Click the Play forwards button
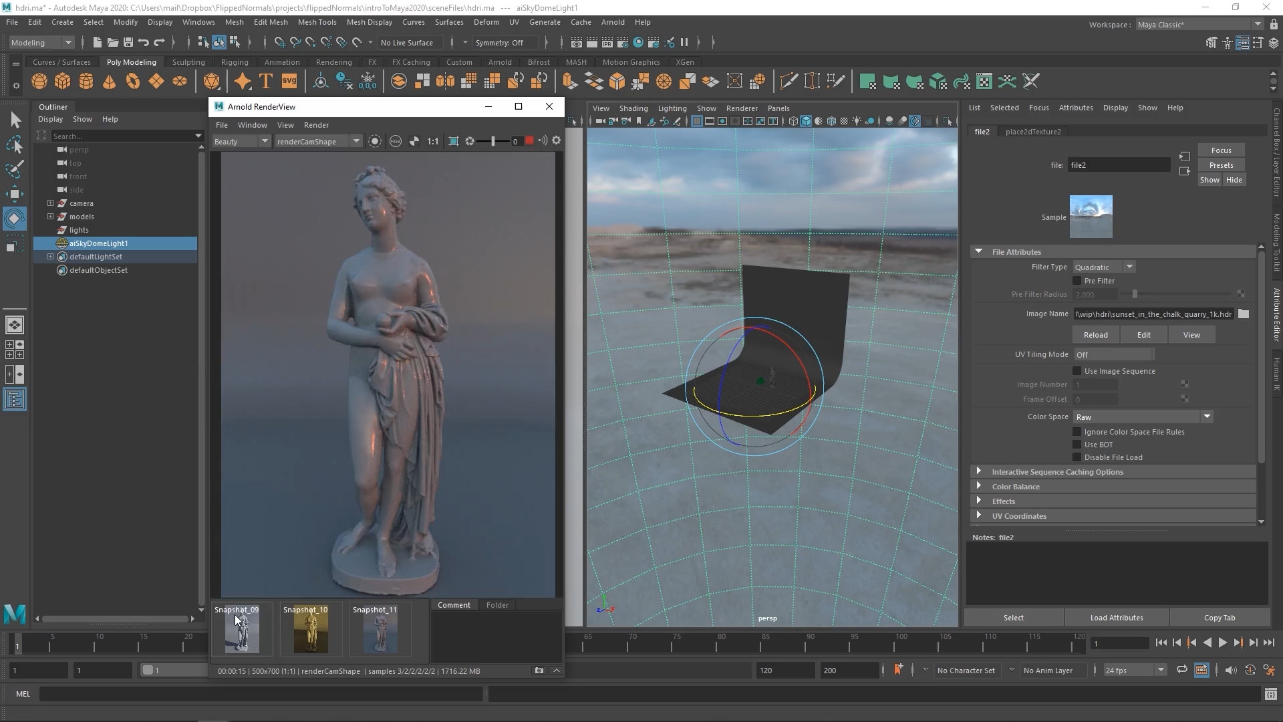 pos(1222,643)
